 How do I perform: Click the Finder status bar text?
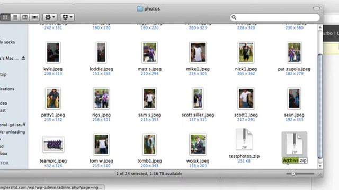[x=149, y=174]
